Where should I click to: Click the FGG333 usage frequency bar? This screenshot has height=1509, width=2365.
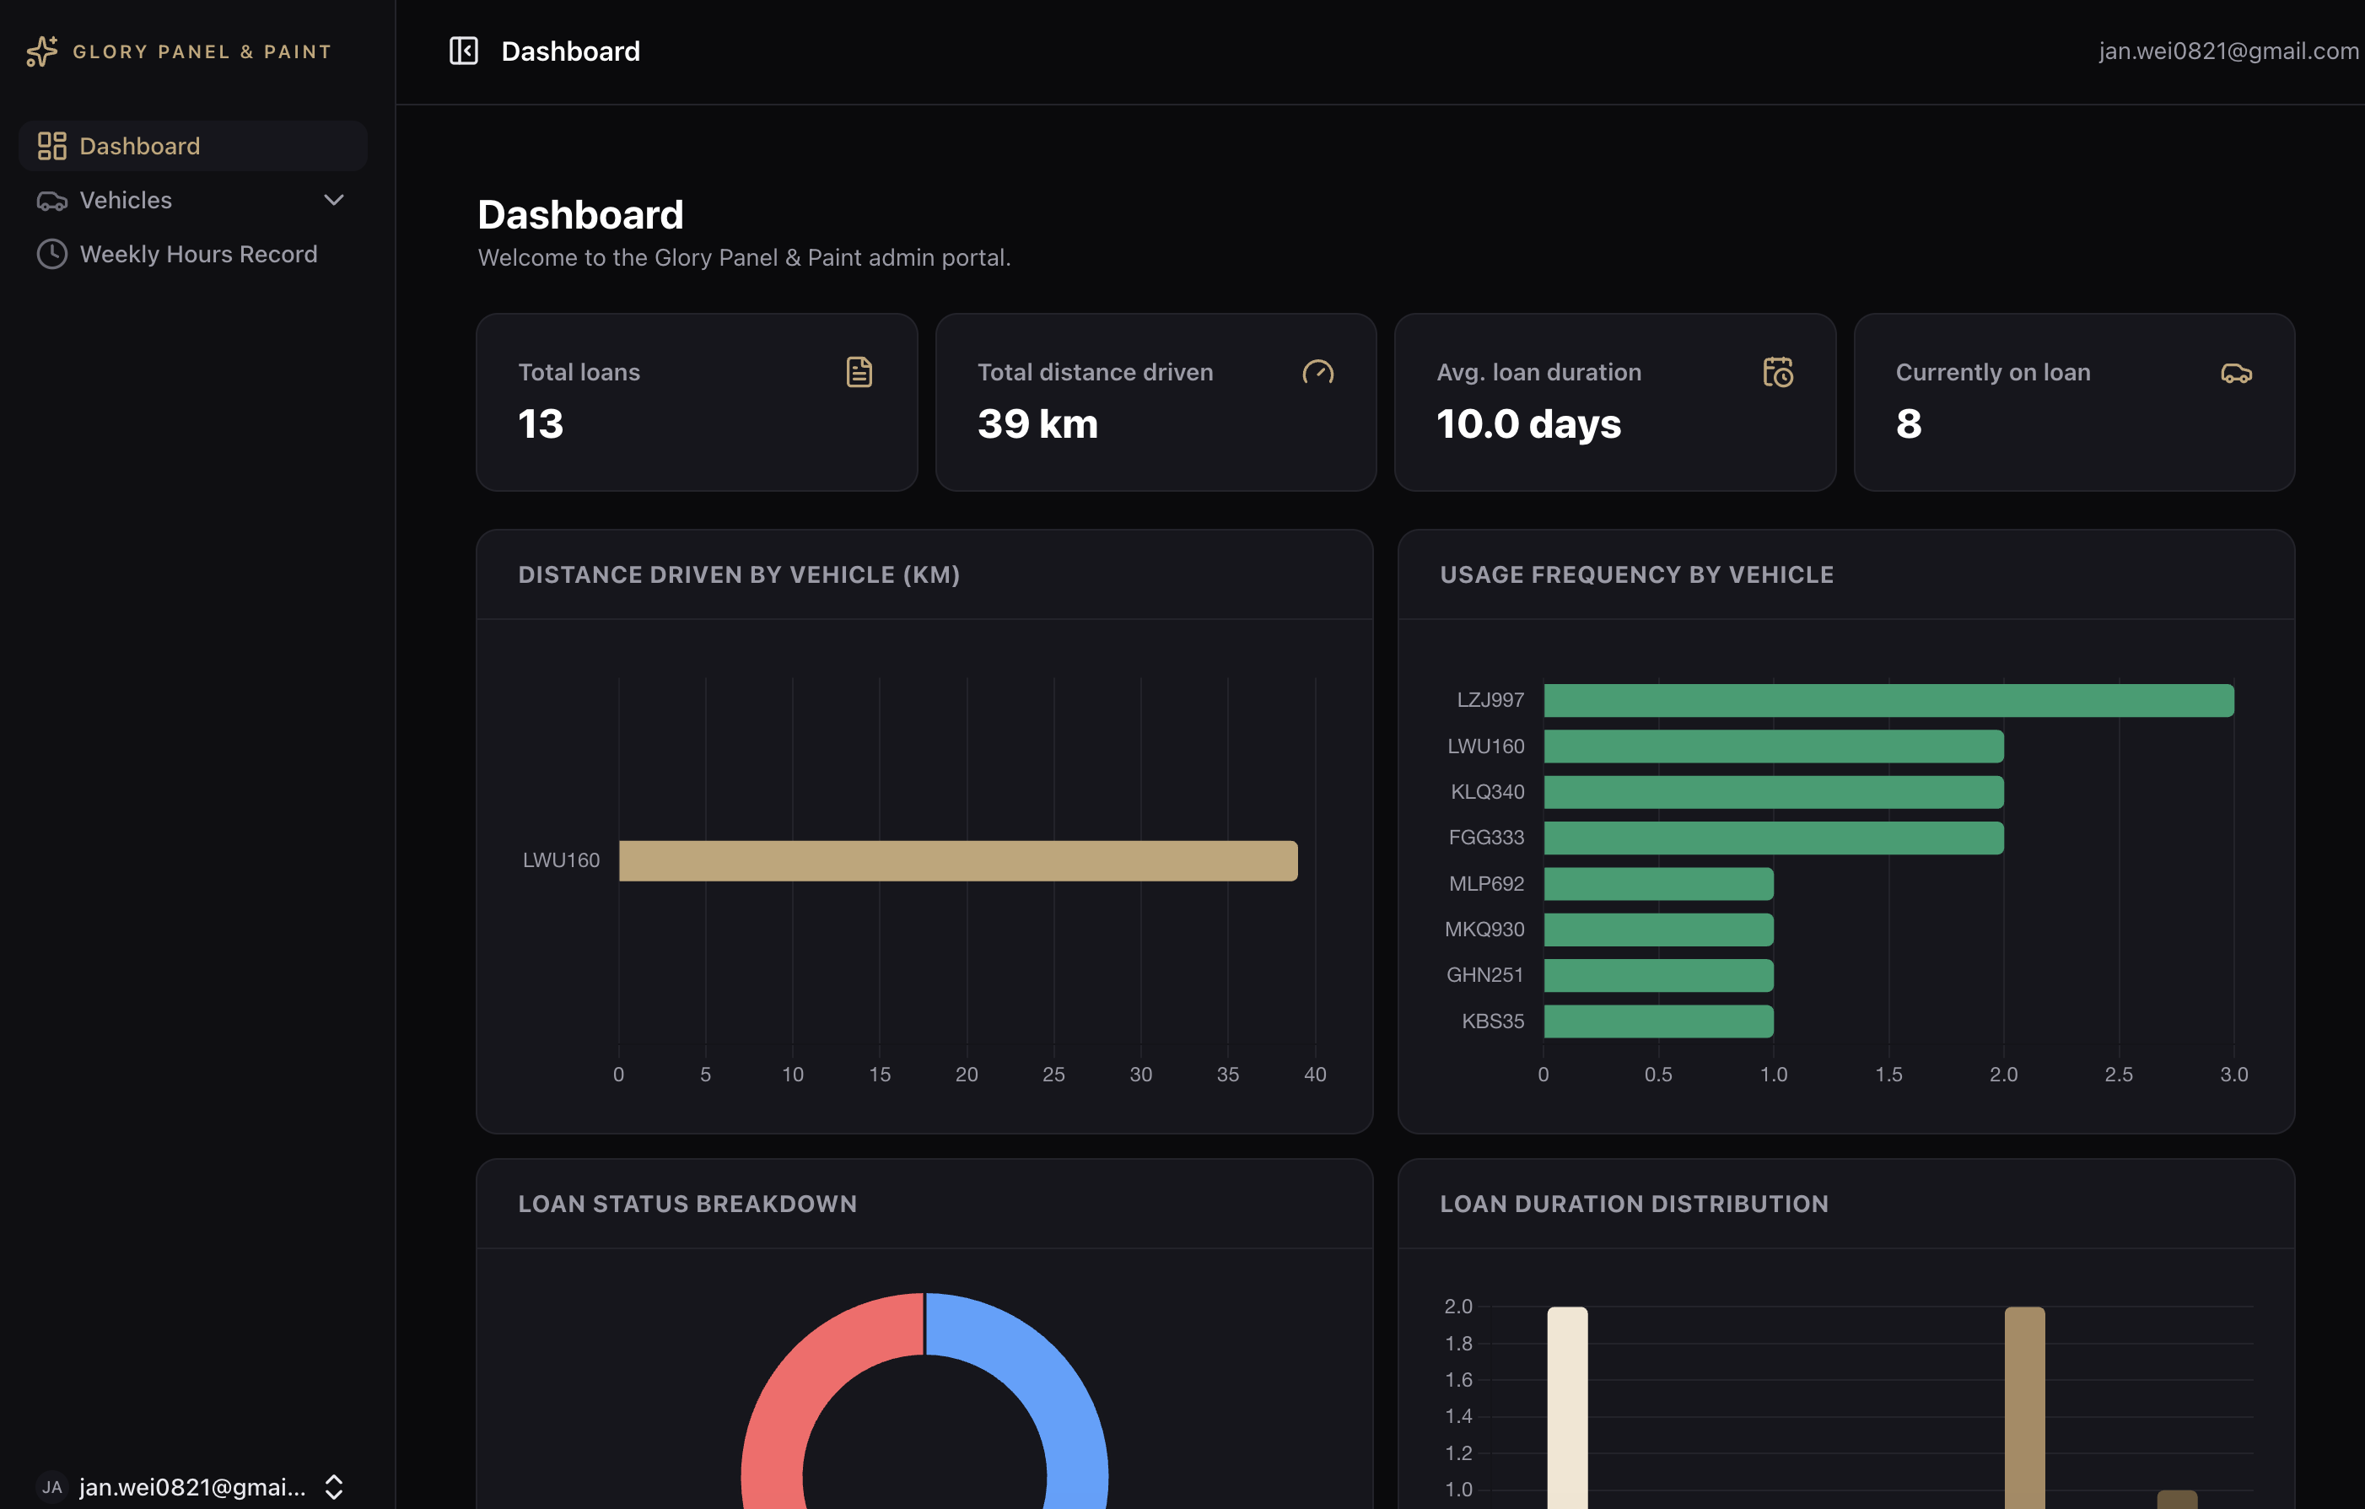point(1774,838)
